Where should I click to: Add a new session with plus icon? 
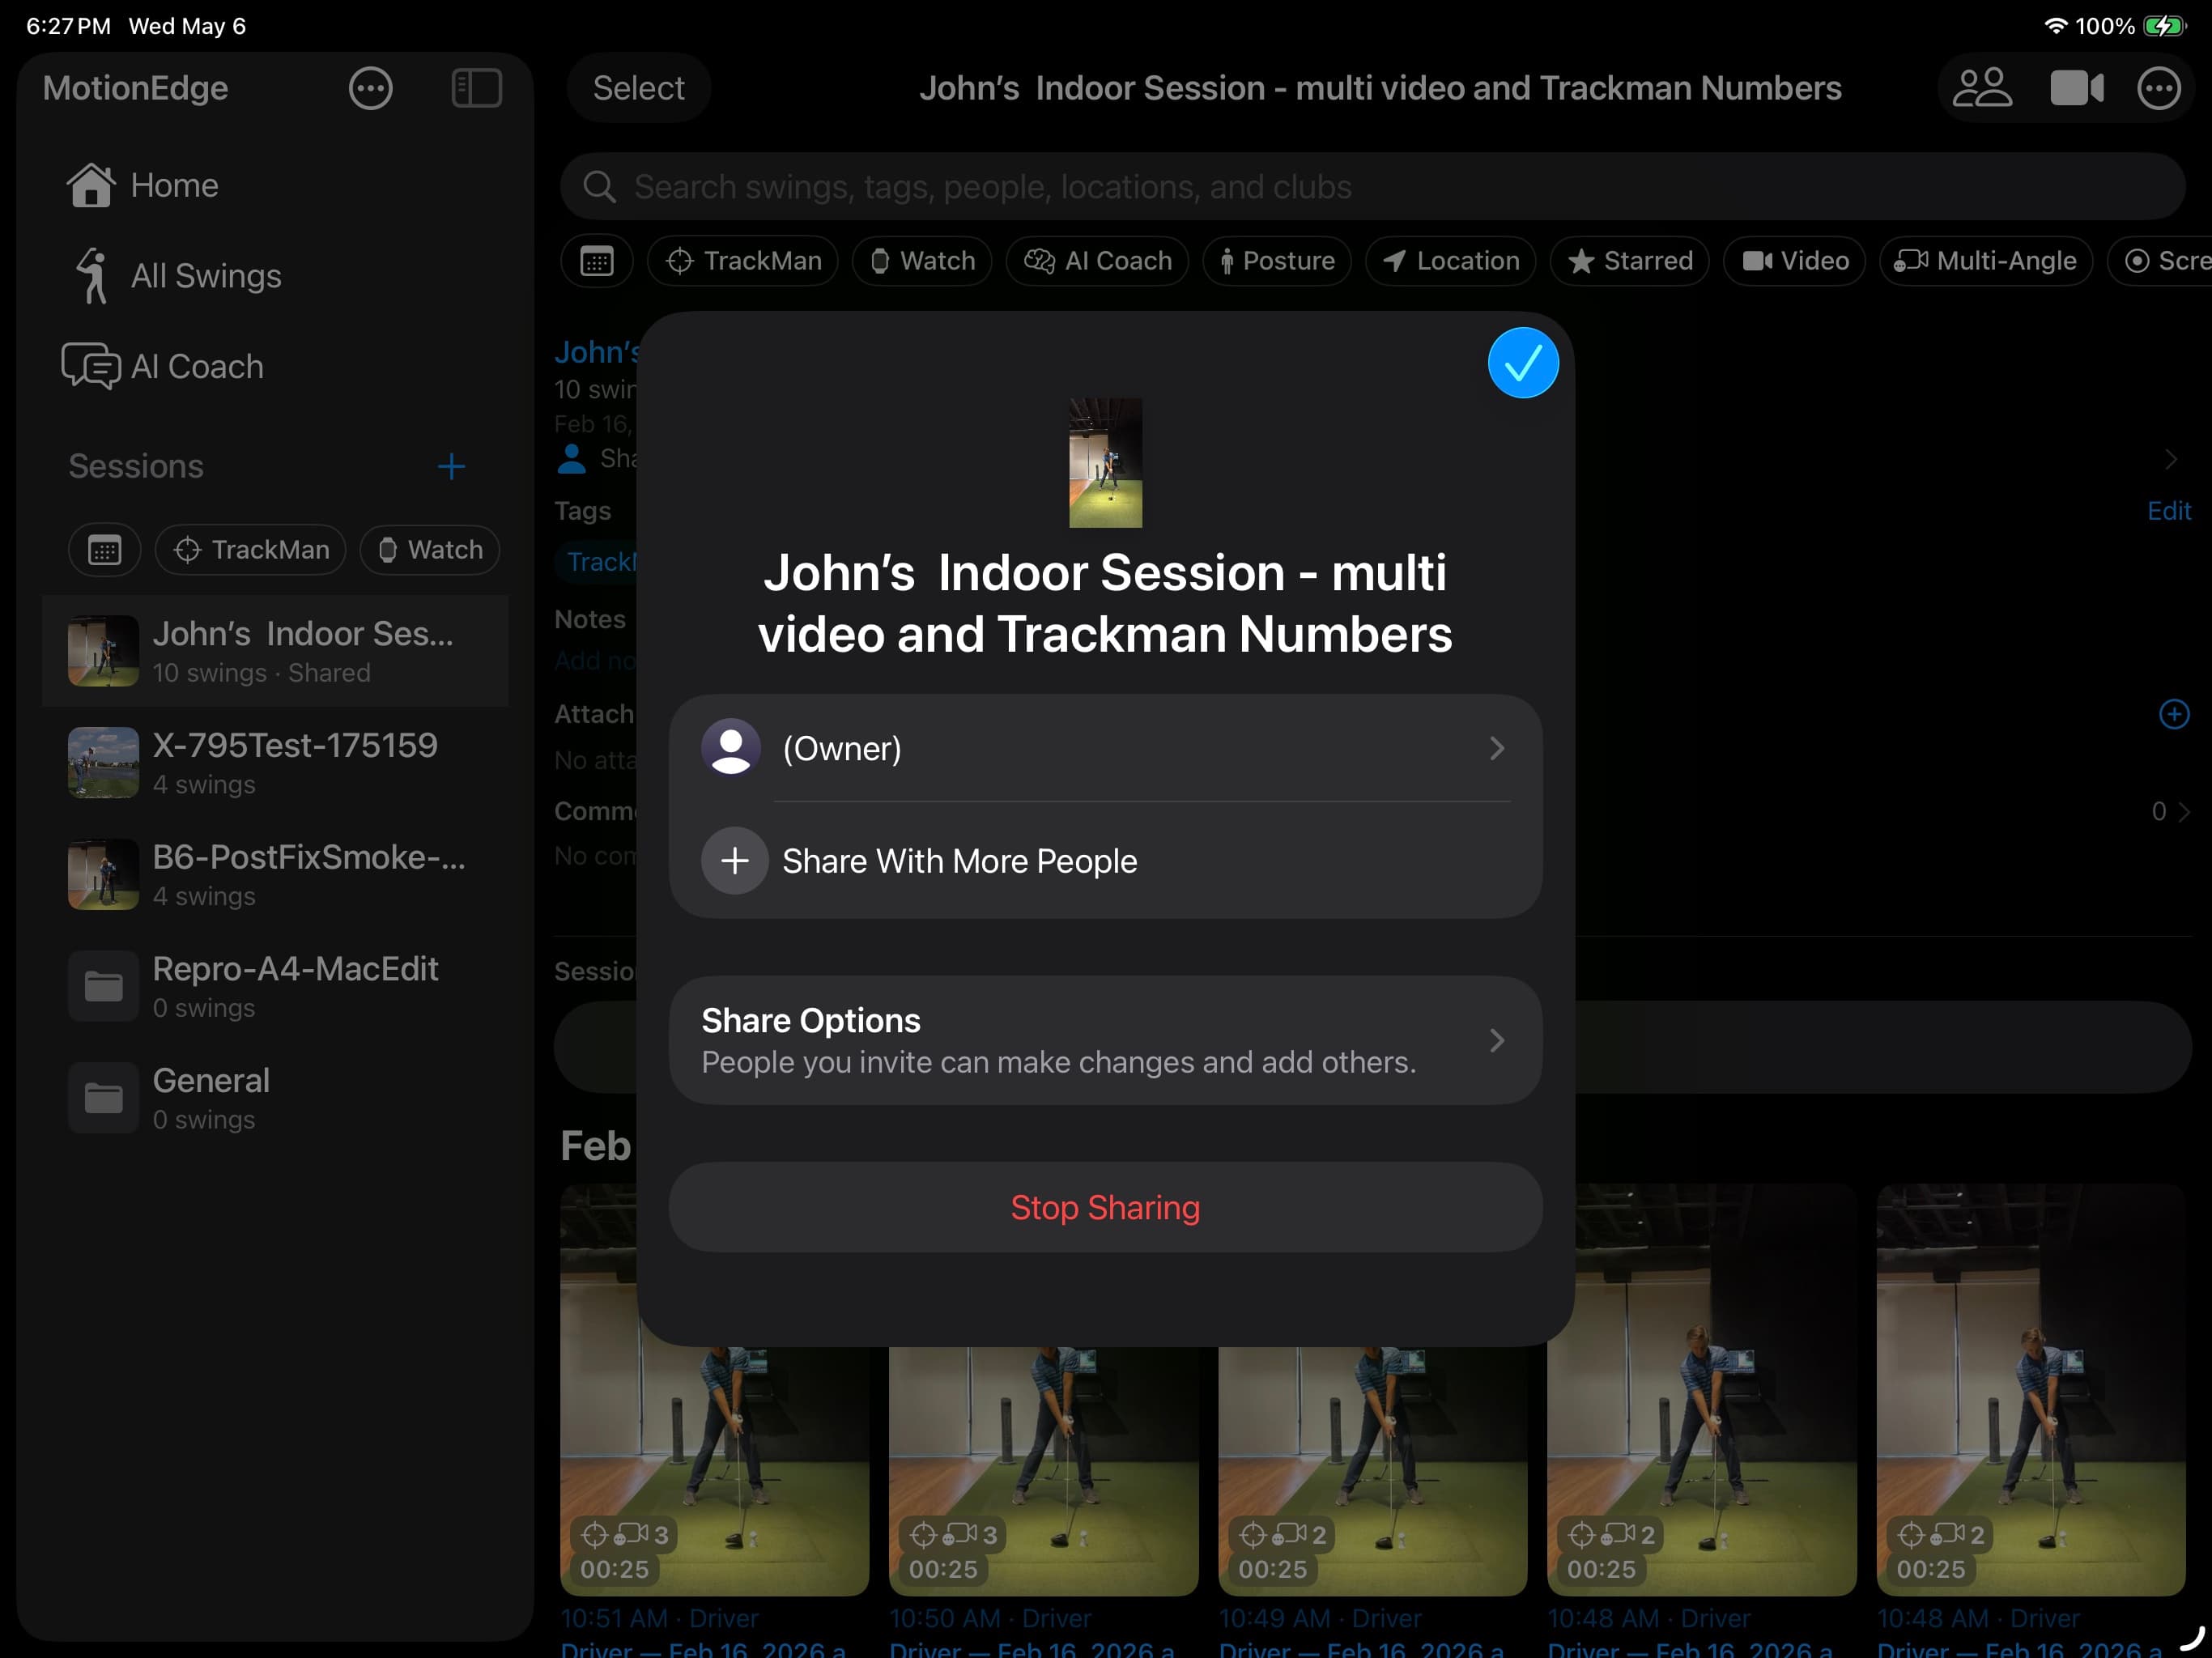451,466
